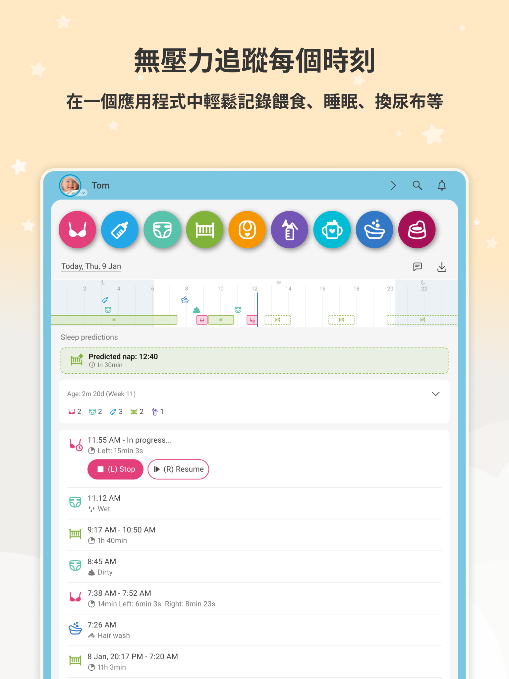Open the 9:17 AM - 10:50 AM sleep entry
509x679 pixels.
coord(254,535)
